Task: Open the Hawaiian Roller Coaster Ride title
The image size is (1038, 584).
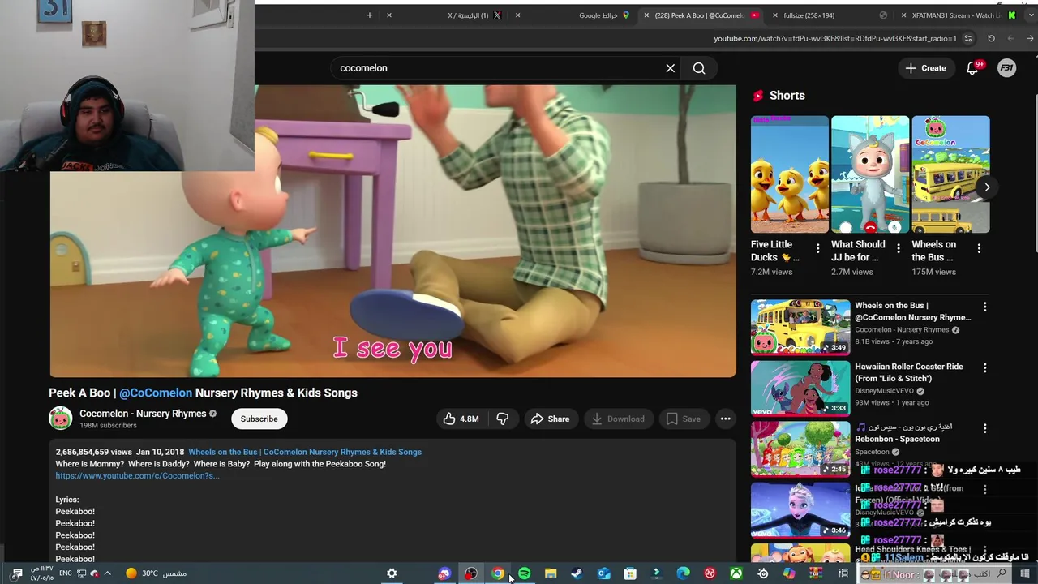Action: pos(909,372)
